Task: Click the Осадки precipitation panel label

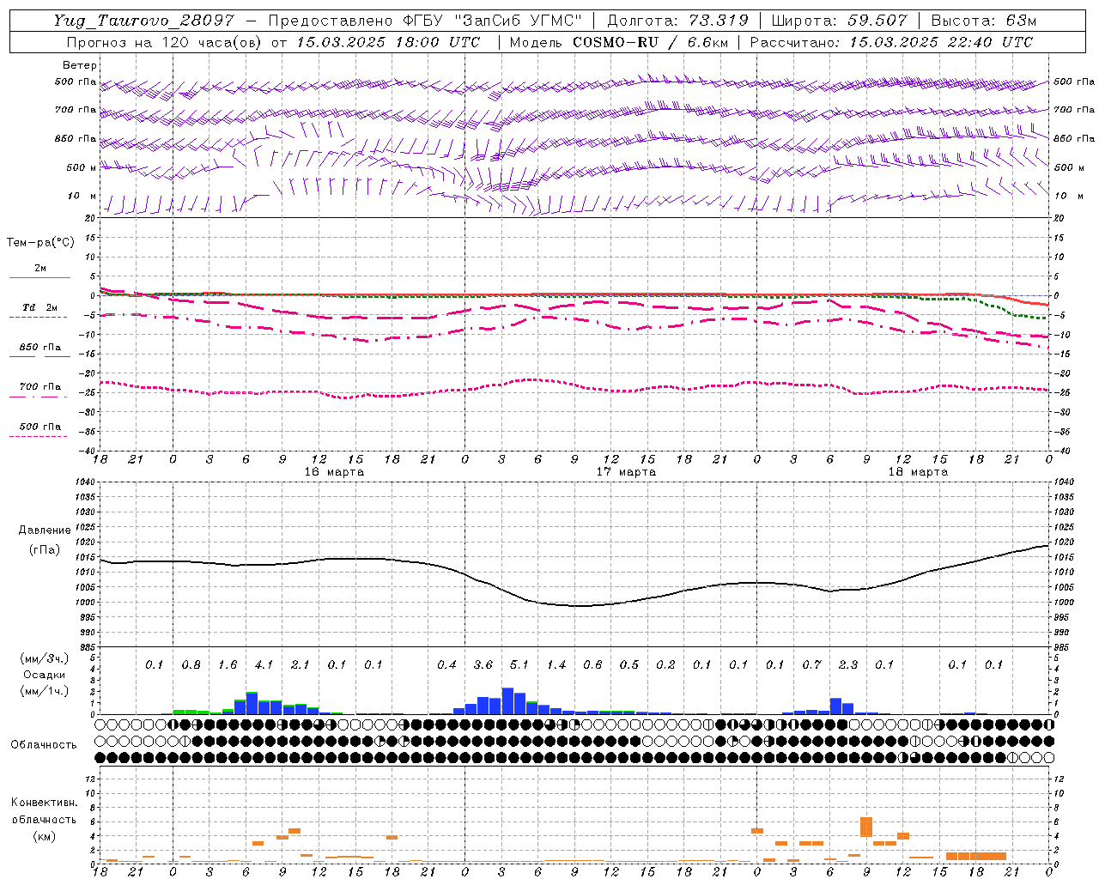Action: [45, 676]
